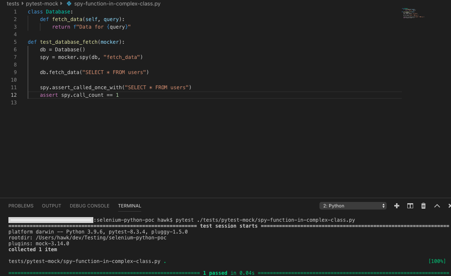The height and width of the screenshot is (276, 451).
Task: Select 'tests' folder in breadcrumb
Action: pyautogui.click(x=13, y=4)
